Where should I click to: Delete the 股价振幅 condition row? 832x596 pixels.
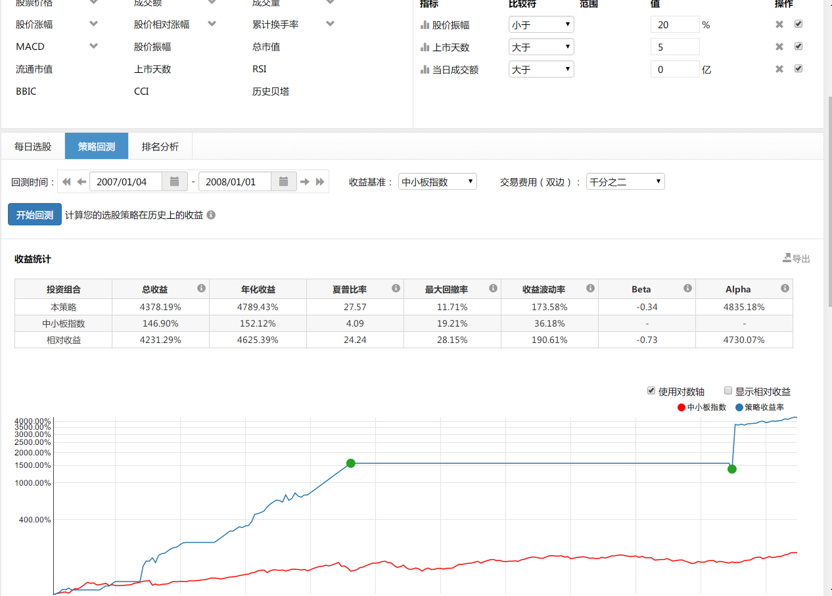(779, 25)
